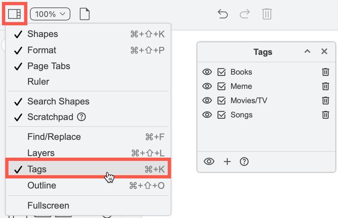338x218 pixels.
Task: Add a new tag with the plus icon
Action: (227, 161)
